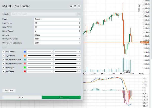Open the blue MACD Line color swatch
The image size is (152, 108).
click(25, 52)
